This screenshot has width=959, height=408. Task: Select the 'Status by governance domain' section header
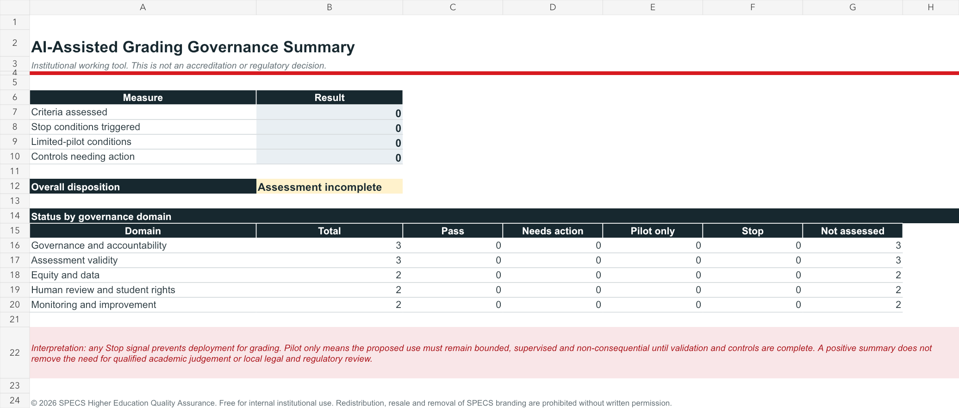click(x=494, y=216)
